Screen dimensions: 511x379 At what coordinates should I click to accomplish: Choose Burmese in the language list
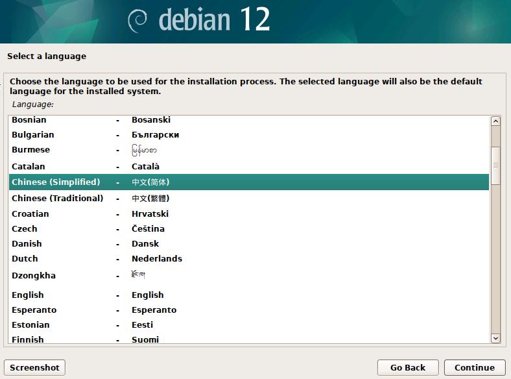click(248, 150)
